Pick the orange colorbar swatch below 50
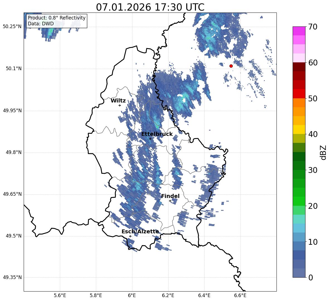Viewport: 330px width, 301px height. (299, 102)
